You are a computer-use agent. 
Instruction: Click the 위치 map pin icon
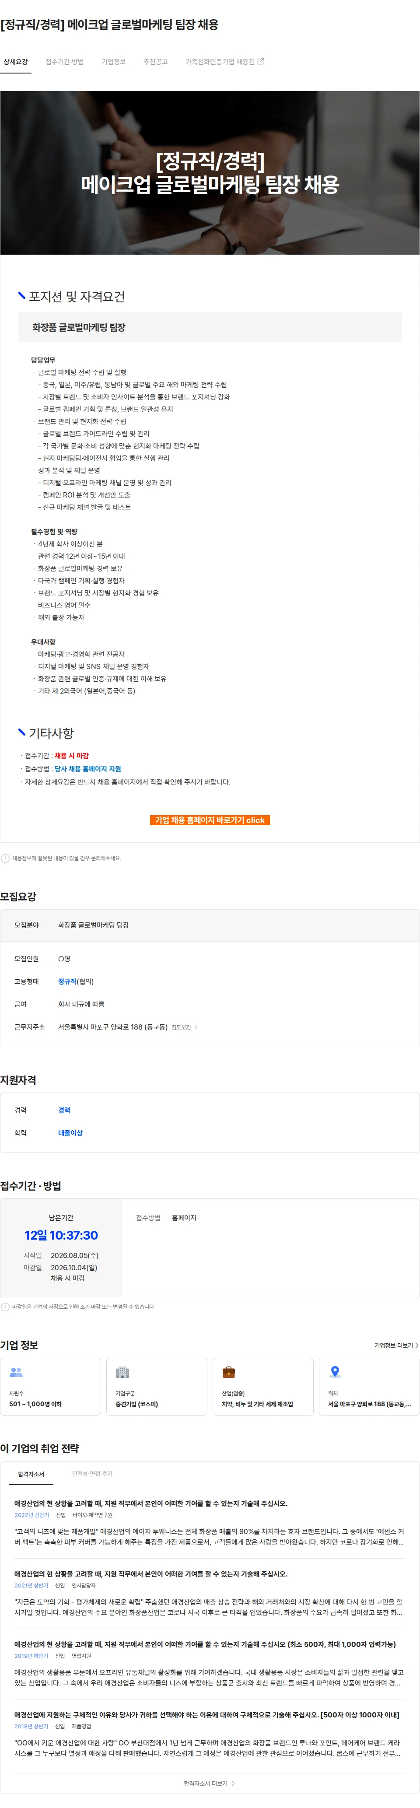point(335,1372)
